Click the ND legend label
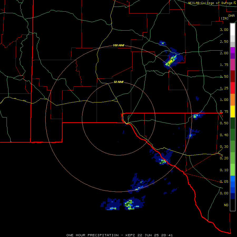This screenshot has height=237, width=237. [226, 205]
